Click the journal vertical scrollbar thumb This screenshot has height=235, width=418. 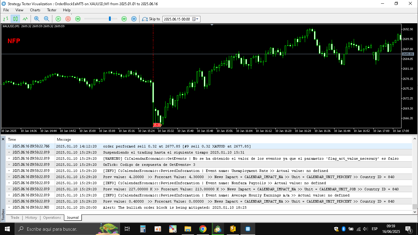click(x=415, y=207)
